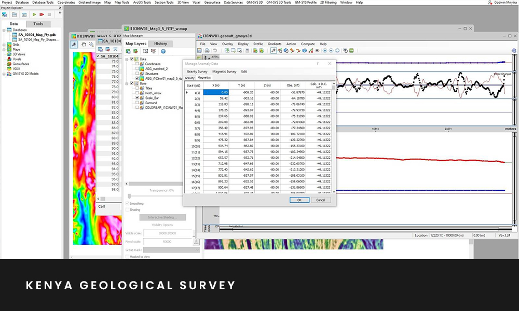Switch to the History tab in Map Manager

point(160,44)
